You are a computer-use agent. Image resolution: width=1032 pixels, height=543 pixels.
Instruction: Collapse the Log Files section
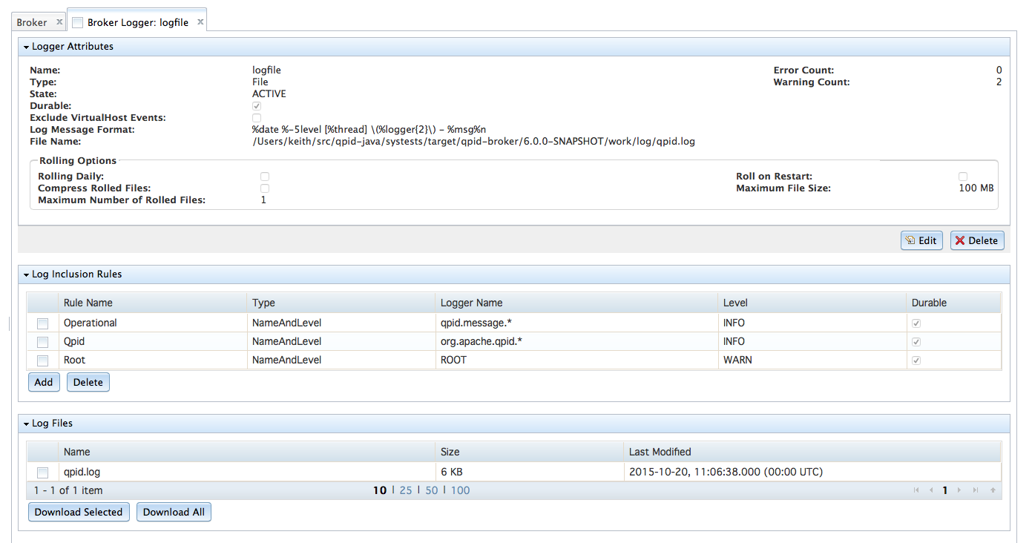(27, 424)
